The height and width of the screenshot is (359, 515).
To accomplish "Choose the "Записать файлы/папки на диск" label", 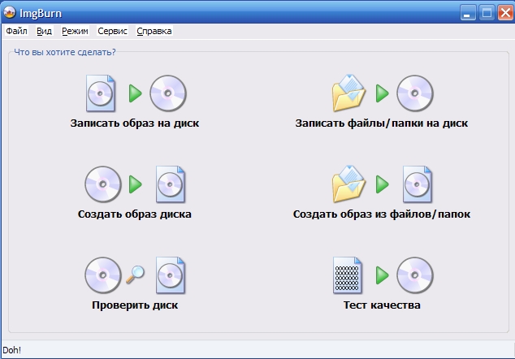I will tap(382, 123).
